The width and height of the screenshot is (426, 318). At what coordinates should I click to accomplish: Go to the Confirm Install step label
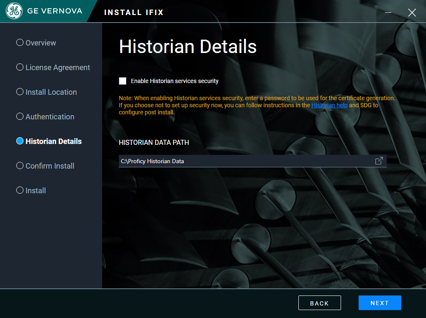pyautogui.click(x=50, y=166)
